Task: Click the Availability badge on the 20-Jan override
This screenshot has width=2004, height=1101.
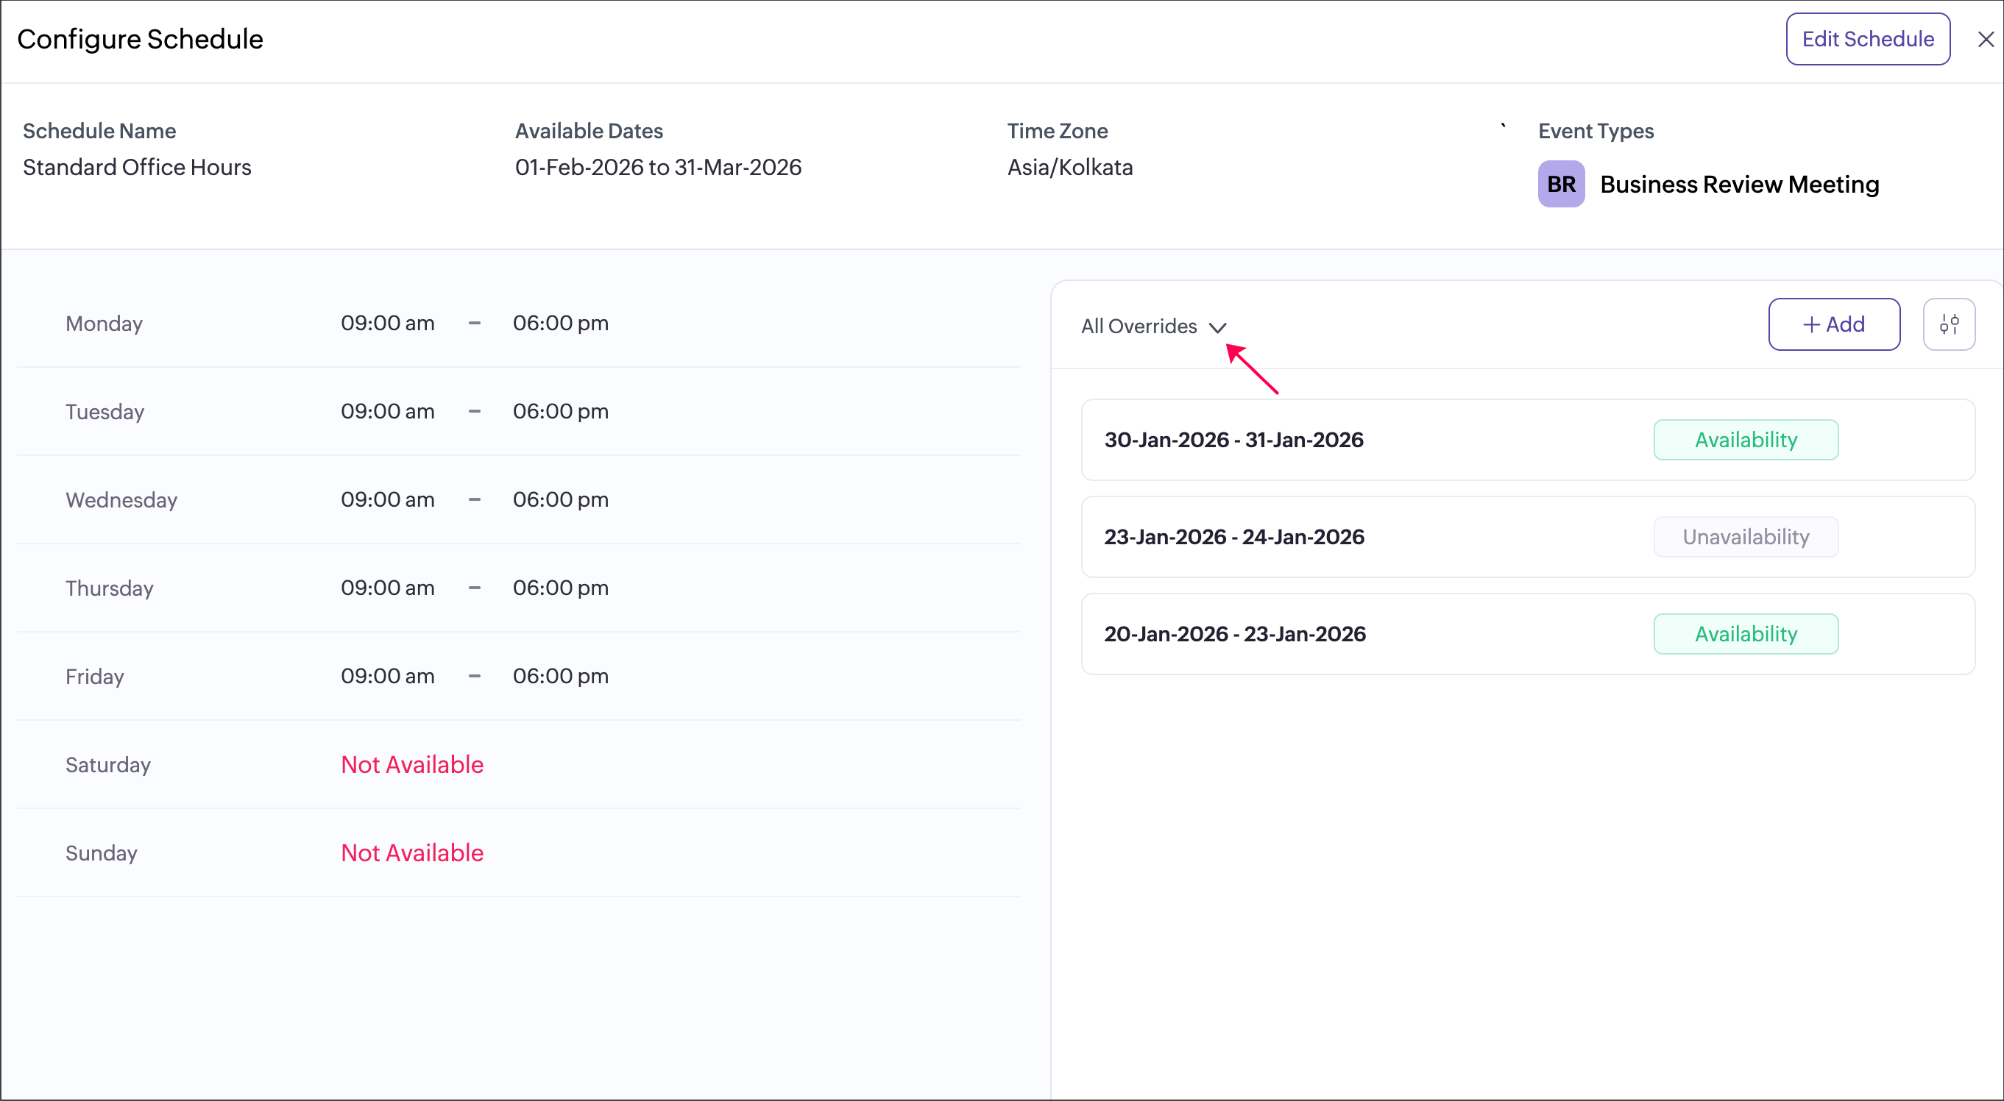Action: [x=1745, y=635]
